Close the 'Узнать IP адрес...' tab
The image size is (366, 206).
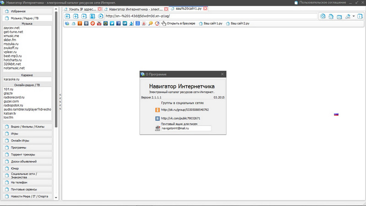[100, 9]
